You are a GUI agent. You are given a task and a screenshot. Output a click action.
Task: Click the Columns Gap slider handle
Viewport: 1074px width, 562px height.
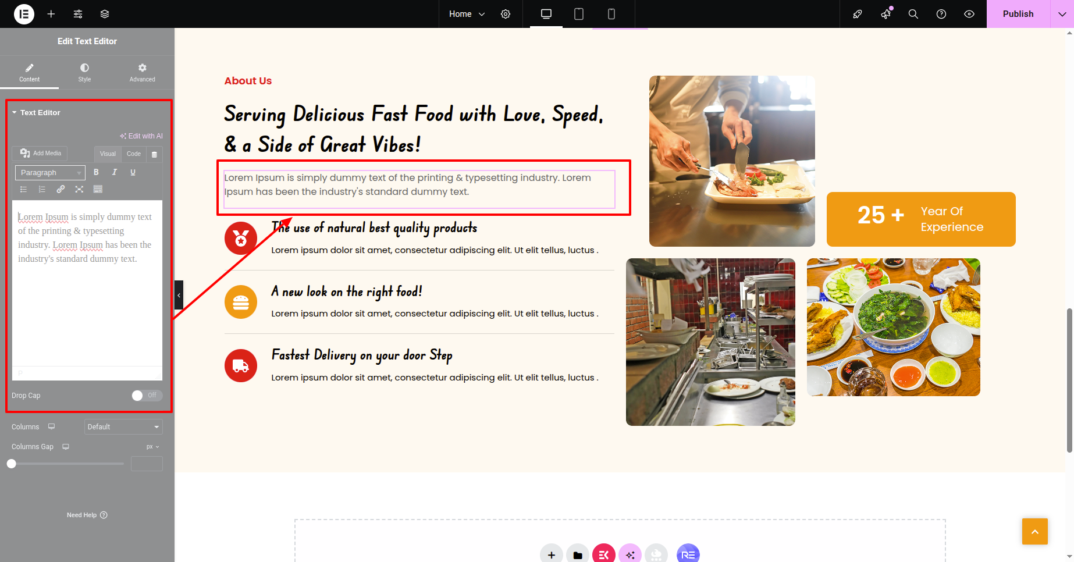(12, 464)
